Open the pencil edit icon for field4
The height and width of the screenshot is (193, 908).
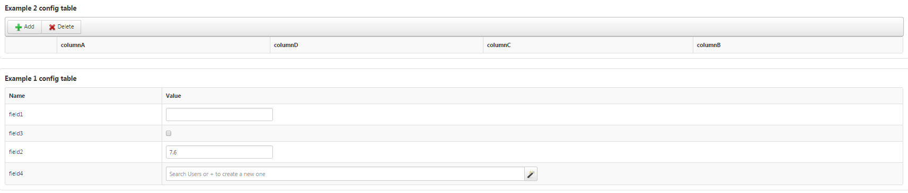coord(531,174)
